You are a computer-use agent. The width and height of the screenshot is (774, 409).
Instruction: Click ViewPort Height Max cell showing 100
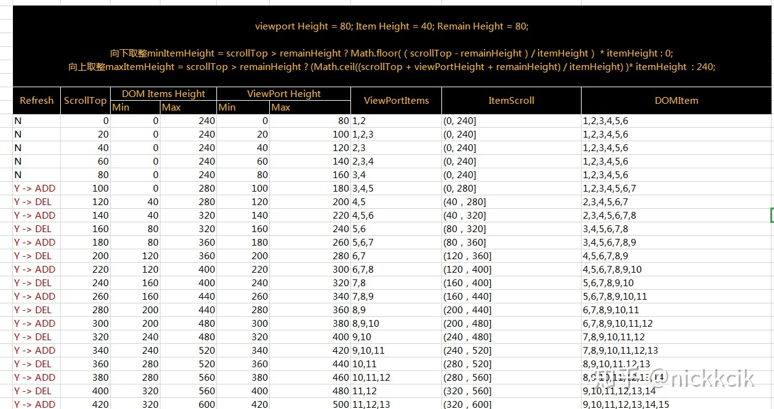tap(310, 134)
